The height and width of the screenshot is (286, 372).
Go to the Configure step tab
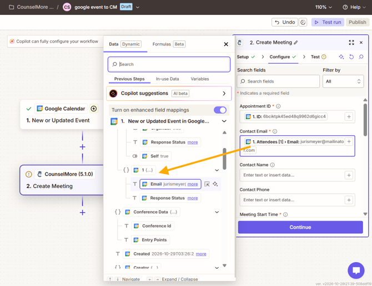283,57
